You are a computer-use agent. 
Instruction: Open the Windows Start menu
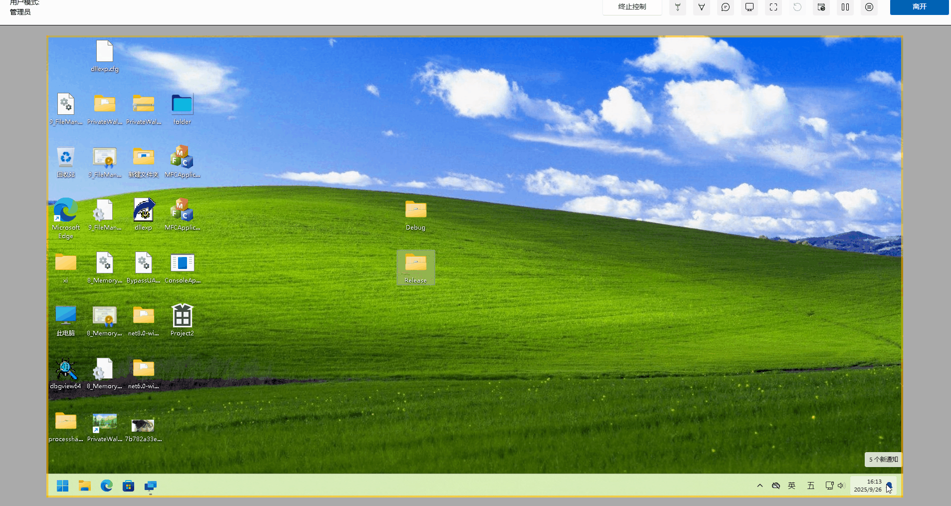(x=63, y=486)
